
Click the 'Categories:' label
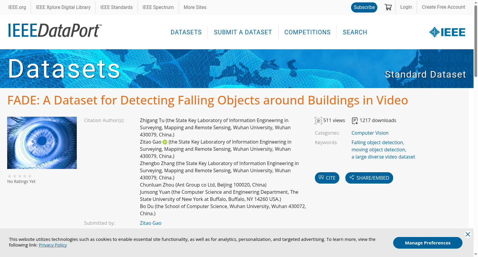click(x=327, y=133)
